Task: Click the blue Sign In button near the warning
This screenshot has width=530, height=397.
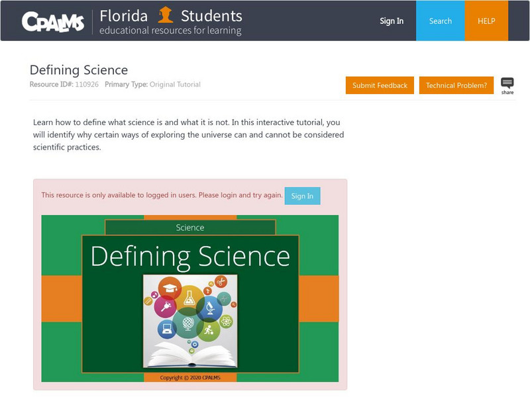Action: [302, 195]
